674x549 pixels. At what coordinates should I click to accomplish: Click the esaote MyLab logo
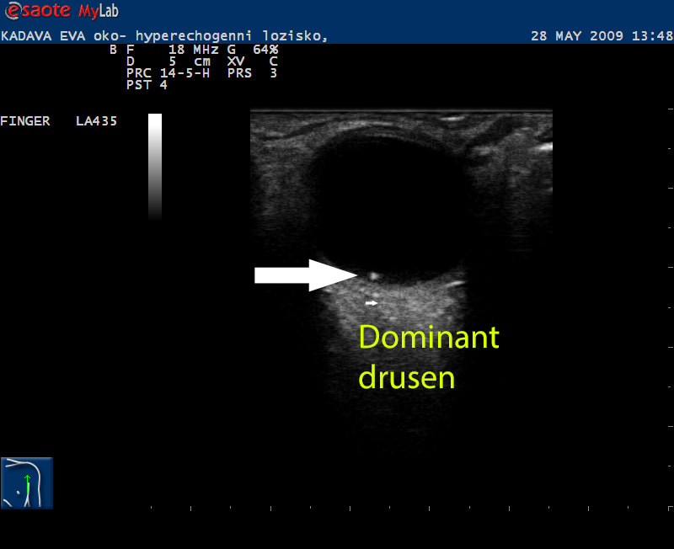(x=62, y=10)
